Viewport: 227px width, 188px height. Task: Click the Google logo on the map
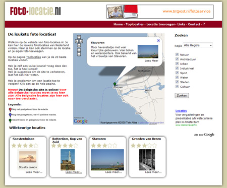81,121
